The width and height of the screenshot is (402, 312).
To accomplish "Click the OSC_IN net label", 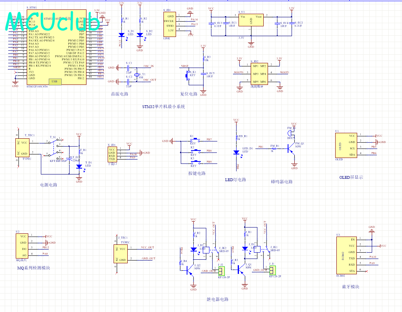I will tap(149, 66).
